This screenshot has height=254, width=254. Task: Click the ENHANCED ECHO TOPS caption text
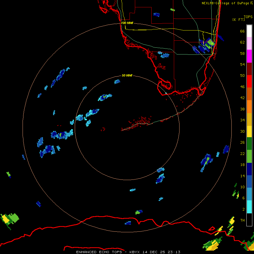click(99, 252)
